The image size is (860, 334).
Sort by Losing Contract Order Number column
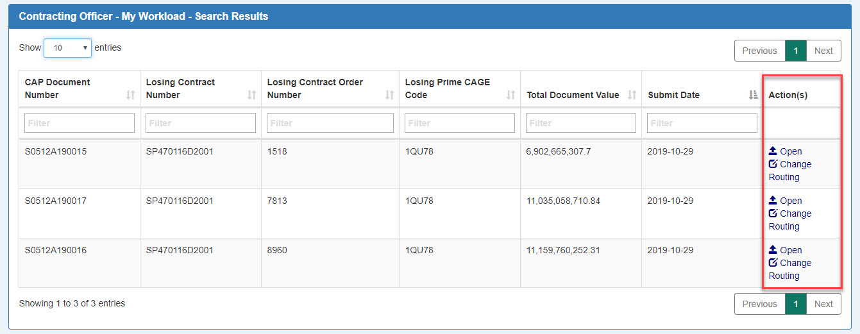click(389, 95)
